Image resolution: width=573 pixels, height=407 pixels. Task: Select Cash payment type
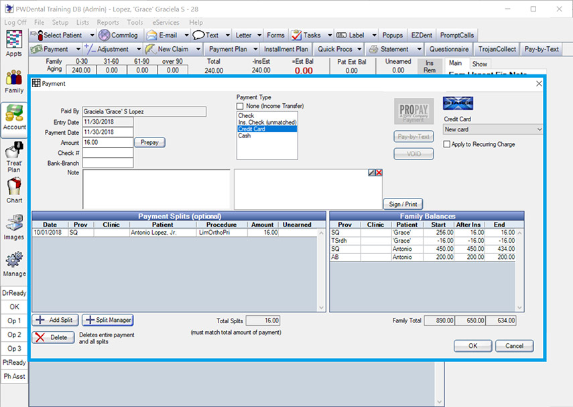point(267,135)
